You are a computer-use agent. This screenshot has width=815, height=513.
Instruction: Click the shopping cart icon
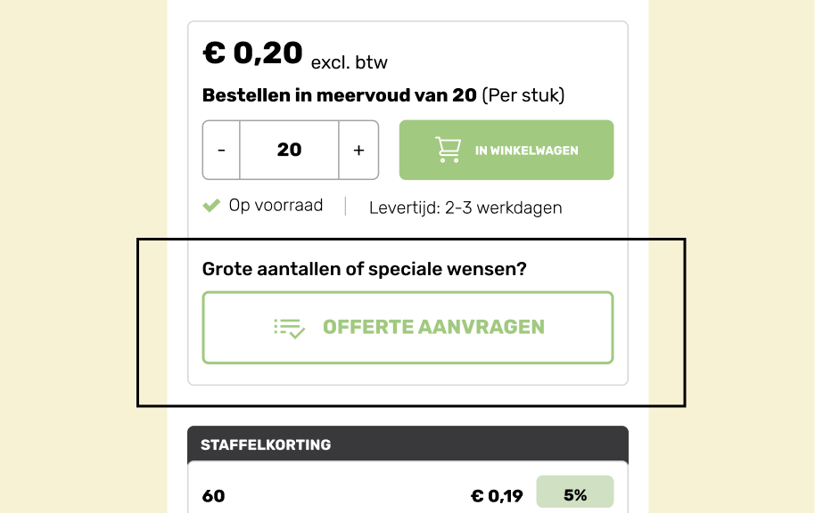(x=448, y=150)
